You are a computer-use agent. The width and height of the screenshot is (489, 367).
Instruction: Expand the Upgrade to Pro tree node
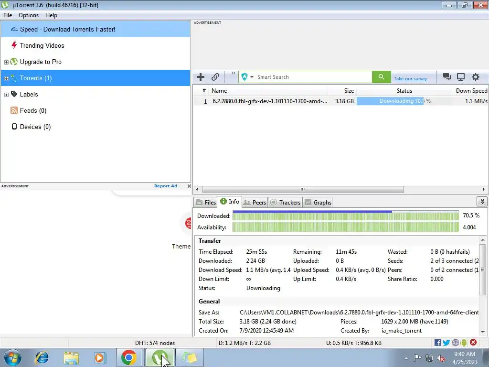[6, 62]
